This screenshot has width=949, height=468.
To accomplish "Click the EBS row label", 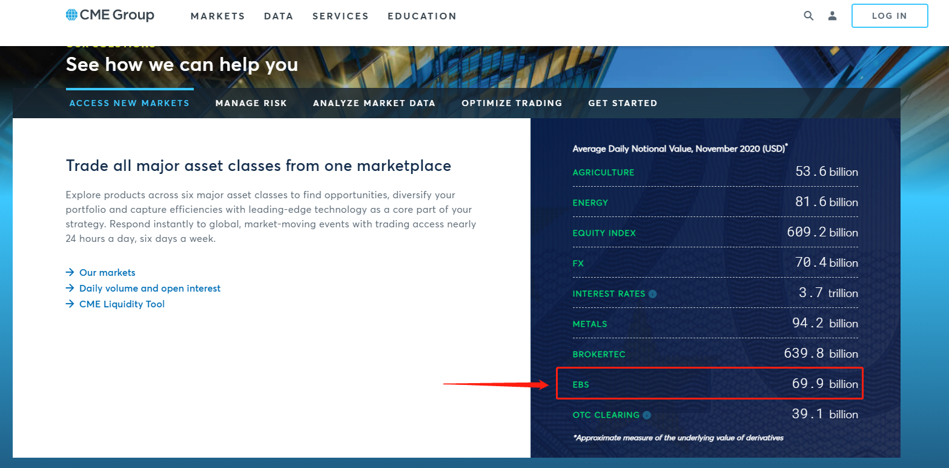I will 581,385.
